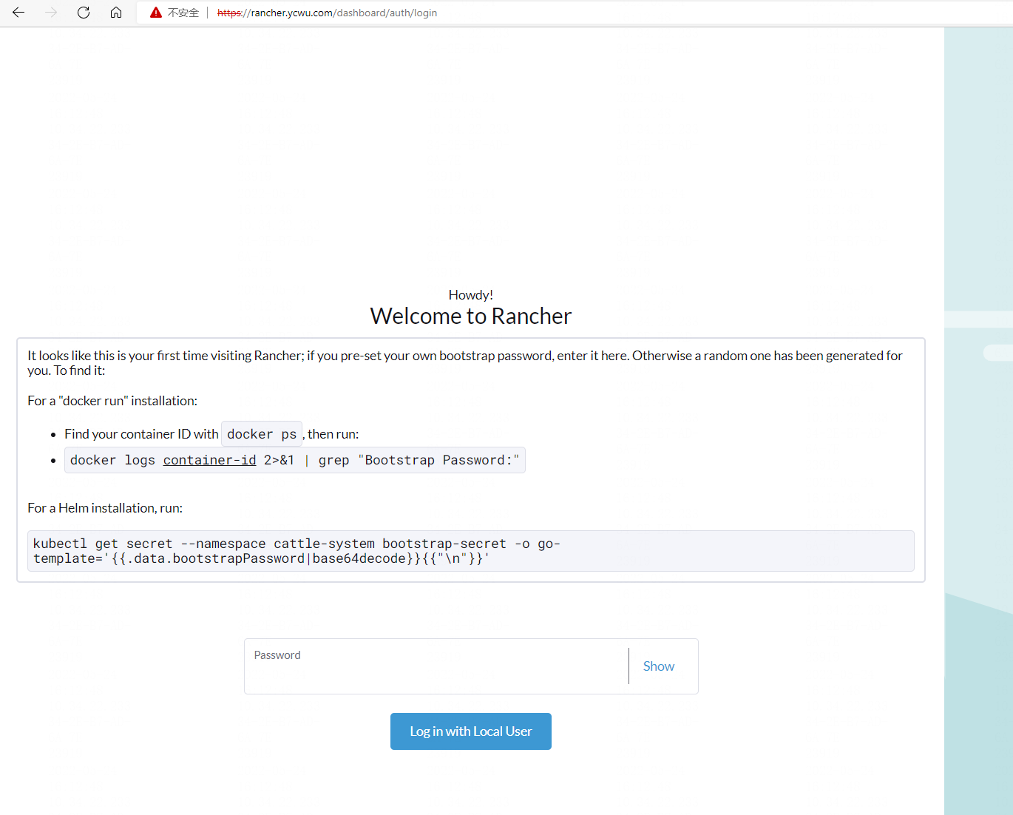
Task: Select the docker ps command snippet
Action: click(262, 434)
